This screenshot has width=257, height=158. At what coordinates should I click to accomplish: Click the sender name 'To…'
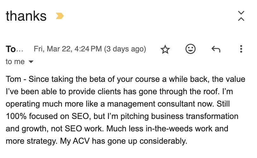point(15,49)
